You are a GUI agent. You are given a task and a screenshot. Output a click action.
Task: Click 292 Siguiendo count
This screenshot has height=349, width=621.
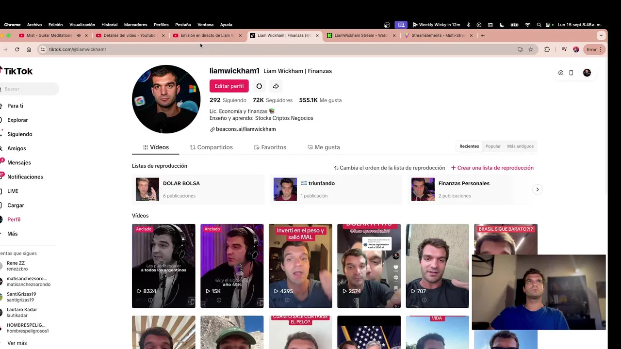(228, 100)
